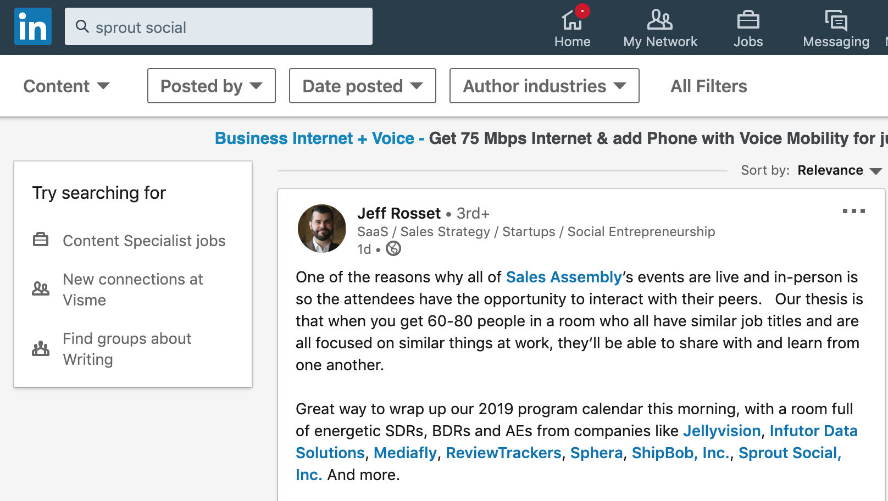This screenshot has height=501, width=888.
Task: Open My Network from the navigation bar
Action: [660, 29]
